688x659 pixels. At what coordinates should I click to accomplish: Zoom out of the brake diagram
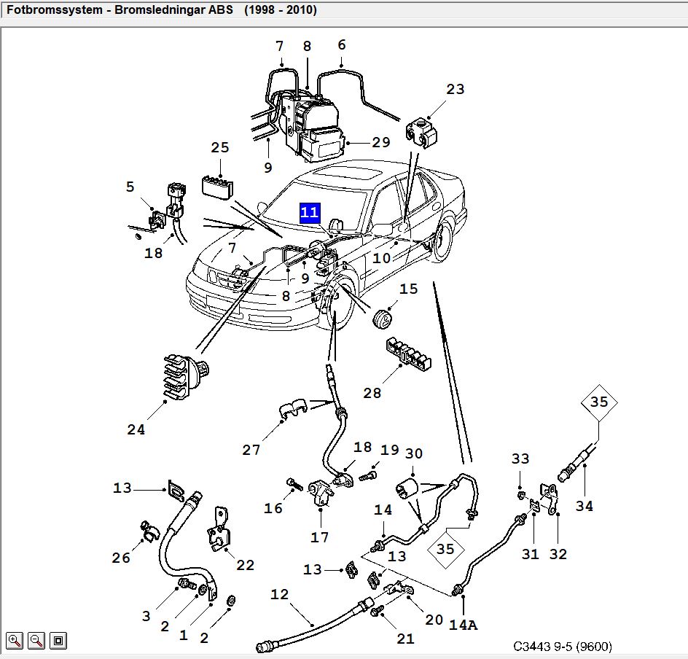36,641
